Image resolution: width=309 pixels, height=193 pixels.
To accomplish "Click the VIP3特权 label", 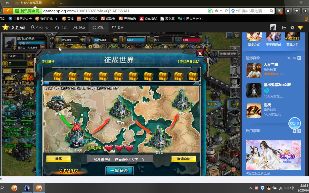I will tap(69, 171).
